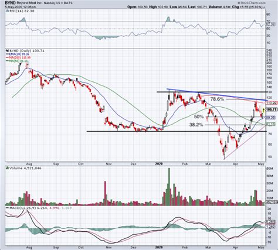The width and height of the screenshot is (278, 250).
Task: Click the 'BYND (Daily) 100.71' legend text
Action: coord(27,51)
